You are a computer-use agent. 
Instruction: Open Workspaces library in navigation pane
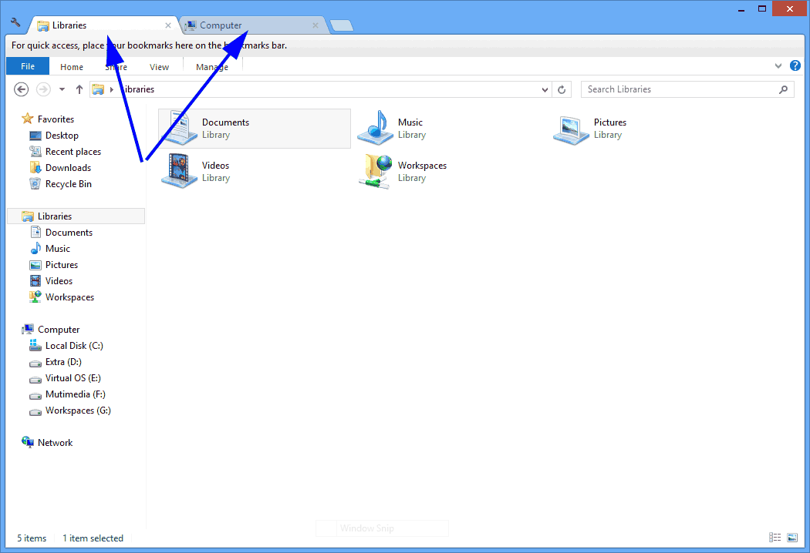click(x=69, y=297)
